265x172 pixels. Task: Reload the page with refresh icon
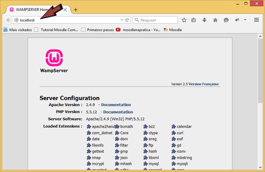[x=127, y=20]
